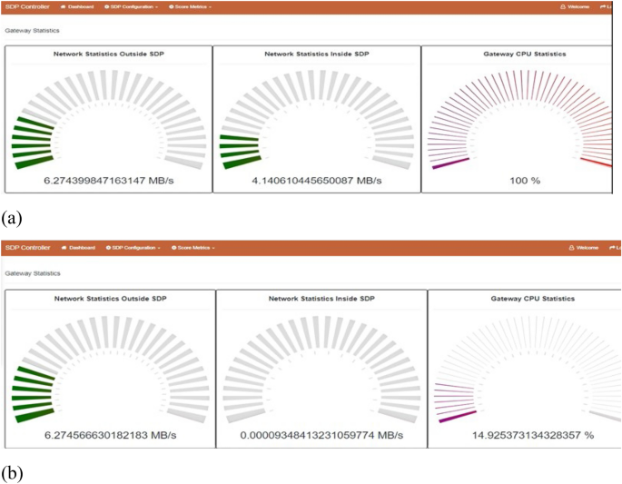Click the SDP Controller brand link in upper navbar
This screenshot has width=622, height=484.
25,6
